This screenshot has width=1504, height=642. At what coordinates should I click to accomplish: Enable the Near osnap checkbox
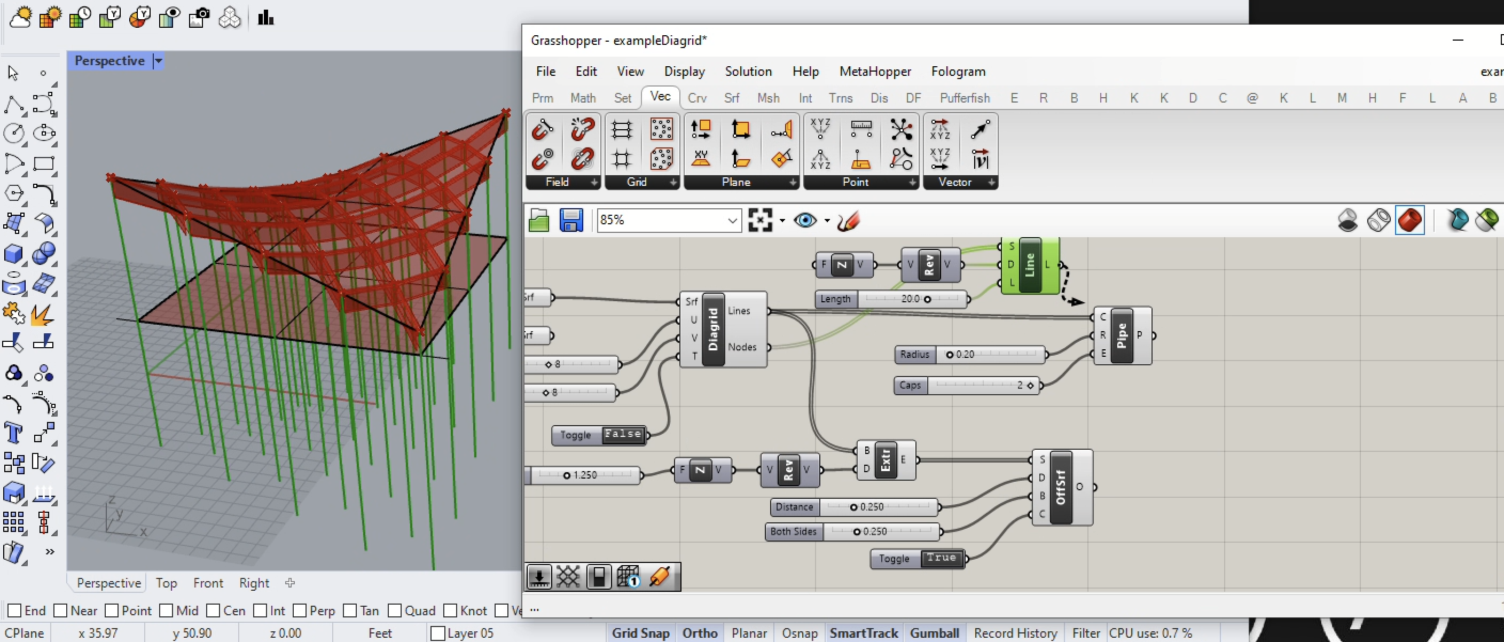[x=60, y=610]
